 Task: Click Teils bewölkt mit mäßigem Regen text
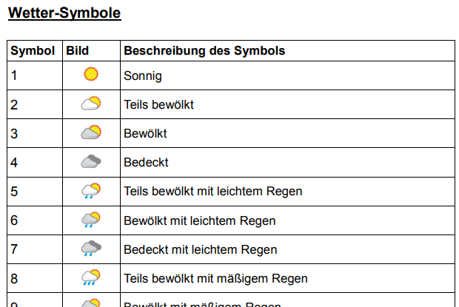tap(215, 279)
